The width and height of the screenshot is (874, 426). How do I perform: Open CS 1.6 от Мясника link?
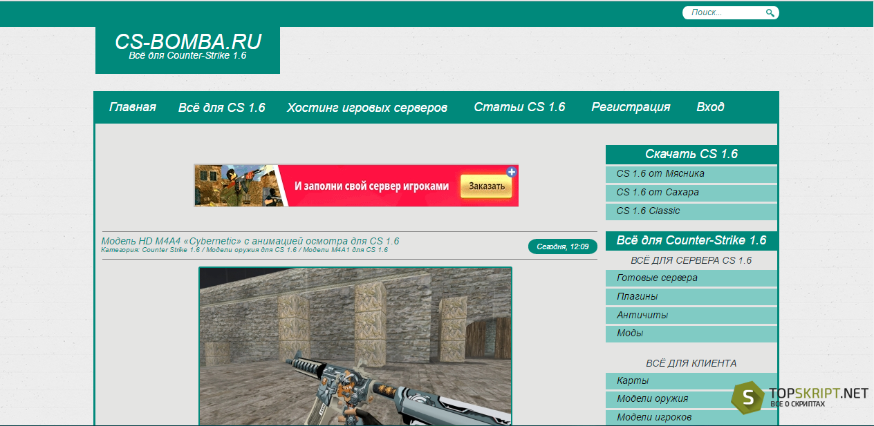coord(691,174)
